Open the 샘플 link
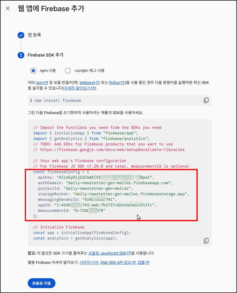 point(143,263)
